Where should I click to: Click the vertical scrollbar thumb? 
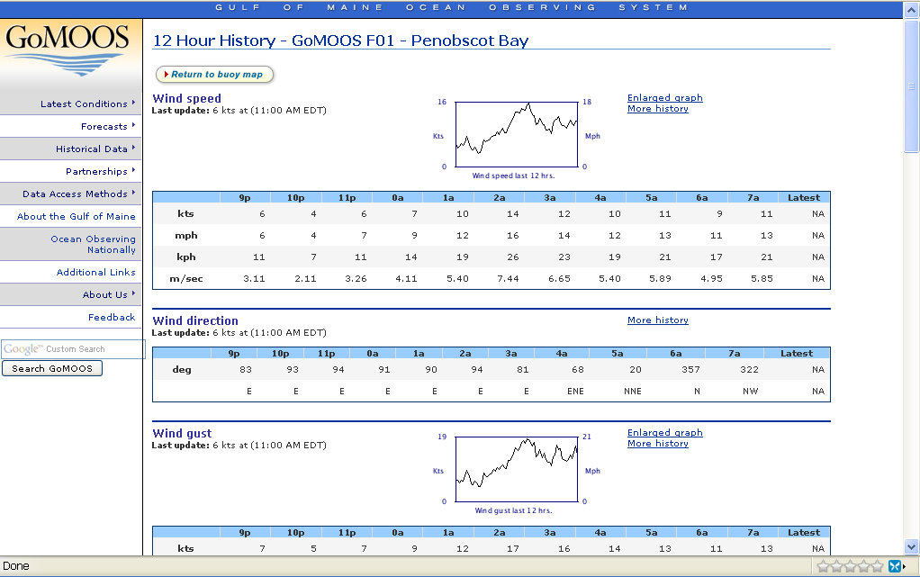pyautogui.click(x=911, y=86)
